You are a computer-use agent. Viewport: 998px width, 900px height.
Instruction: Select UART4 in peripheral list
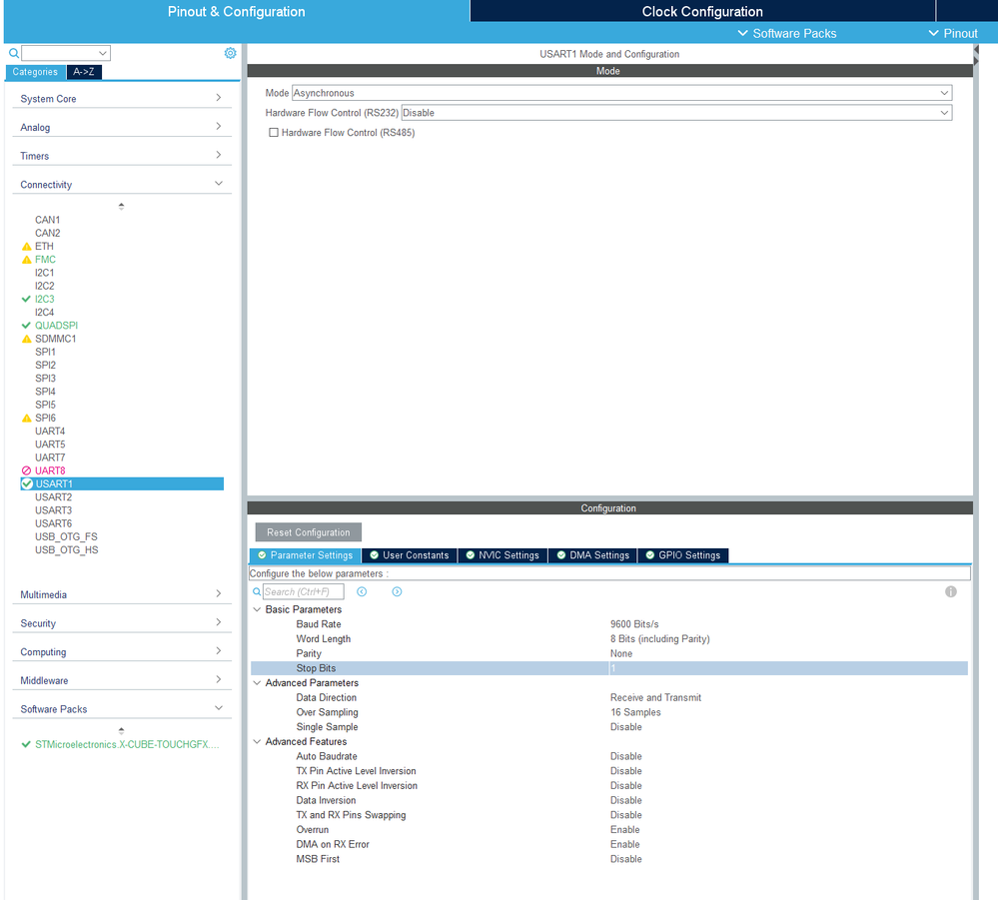(50, 431)
